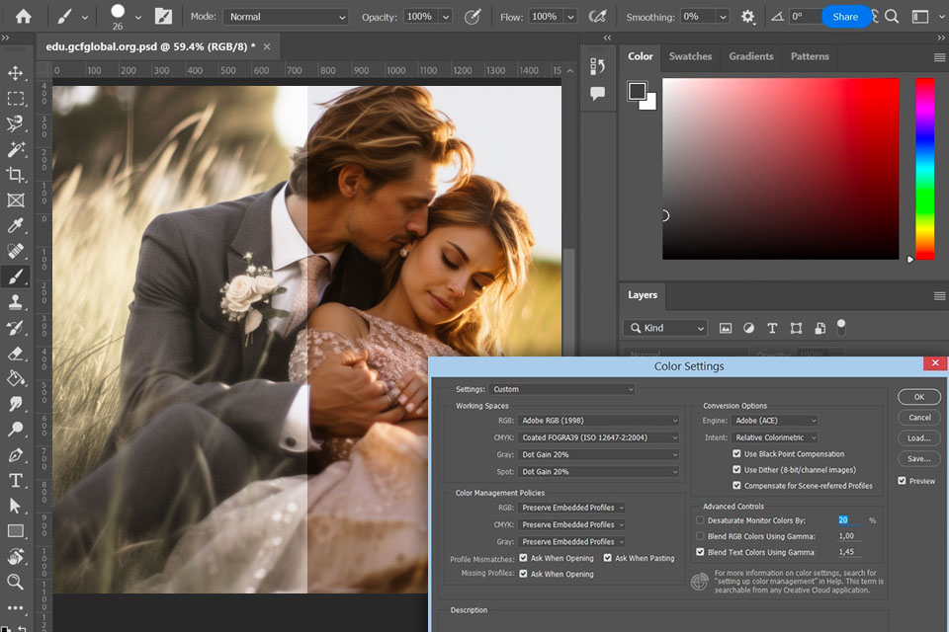949x632 pixels.
Task: Switch to the Patterns tab
Action: [810, 56]
